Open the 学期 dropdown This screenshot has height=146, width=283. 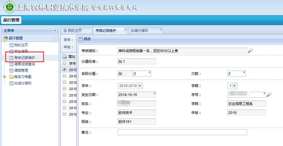[x=234, y=86]
